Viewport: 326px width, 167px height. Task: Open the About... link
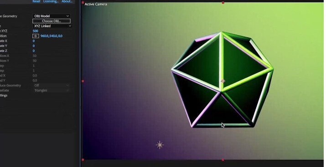tap(67, 1)
